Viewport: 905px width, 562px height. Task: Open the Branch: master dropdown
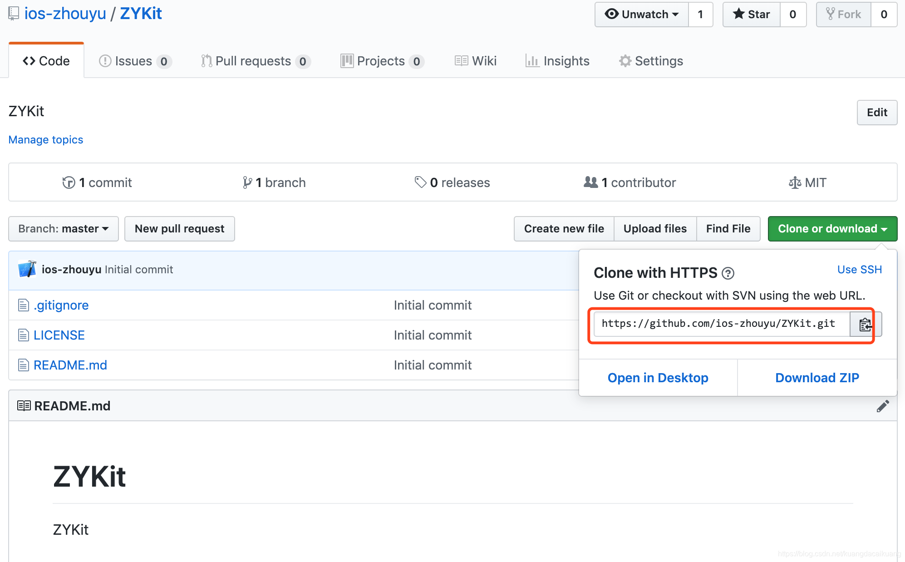[64, 229]
